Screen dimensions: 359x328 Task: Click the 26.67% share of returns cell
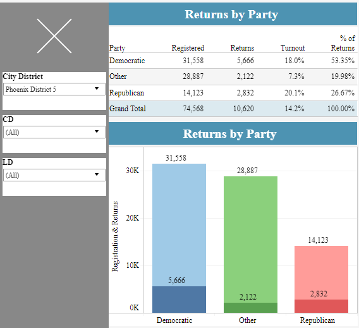tap(343, 93)
